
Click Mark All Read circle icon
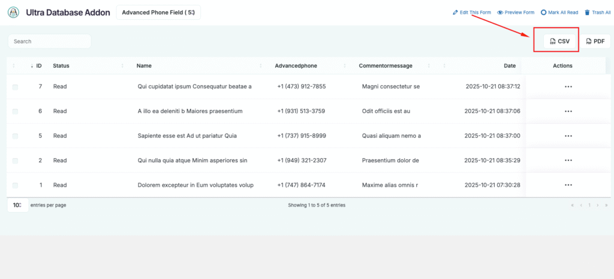tap(544, 13)
